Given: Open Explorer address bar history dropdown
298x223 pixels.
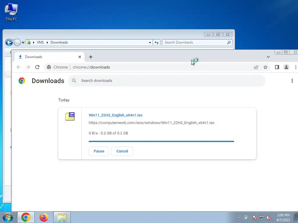Looking at the screenshot, I should (x=150, y=42).
